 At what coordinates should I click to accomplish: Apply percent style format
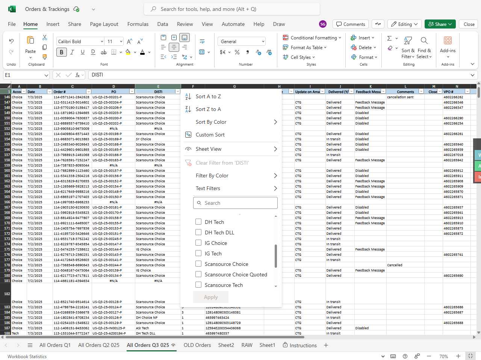(237, 52)
